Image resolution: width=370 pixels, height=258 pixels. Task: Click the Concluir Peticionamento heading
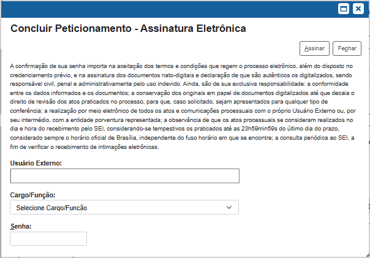point(128,28)
